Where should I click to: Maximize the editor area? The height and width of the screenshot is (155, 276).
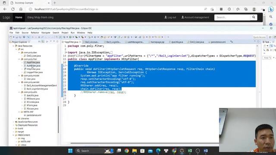click(258, 42)
